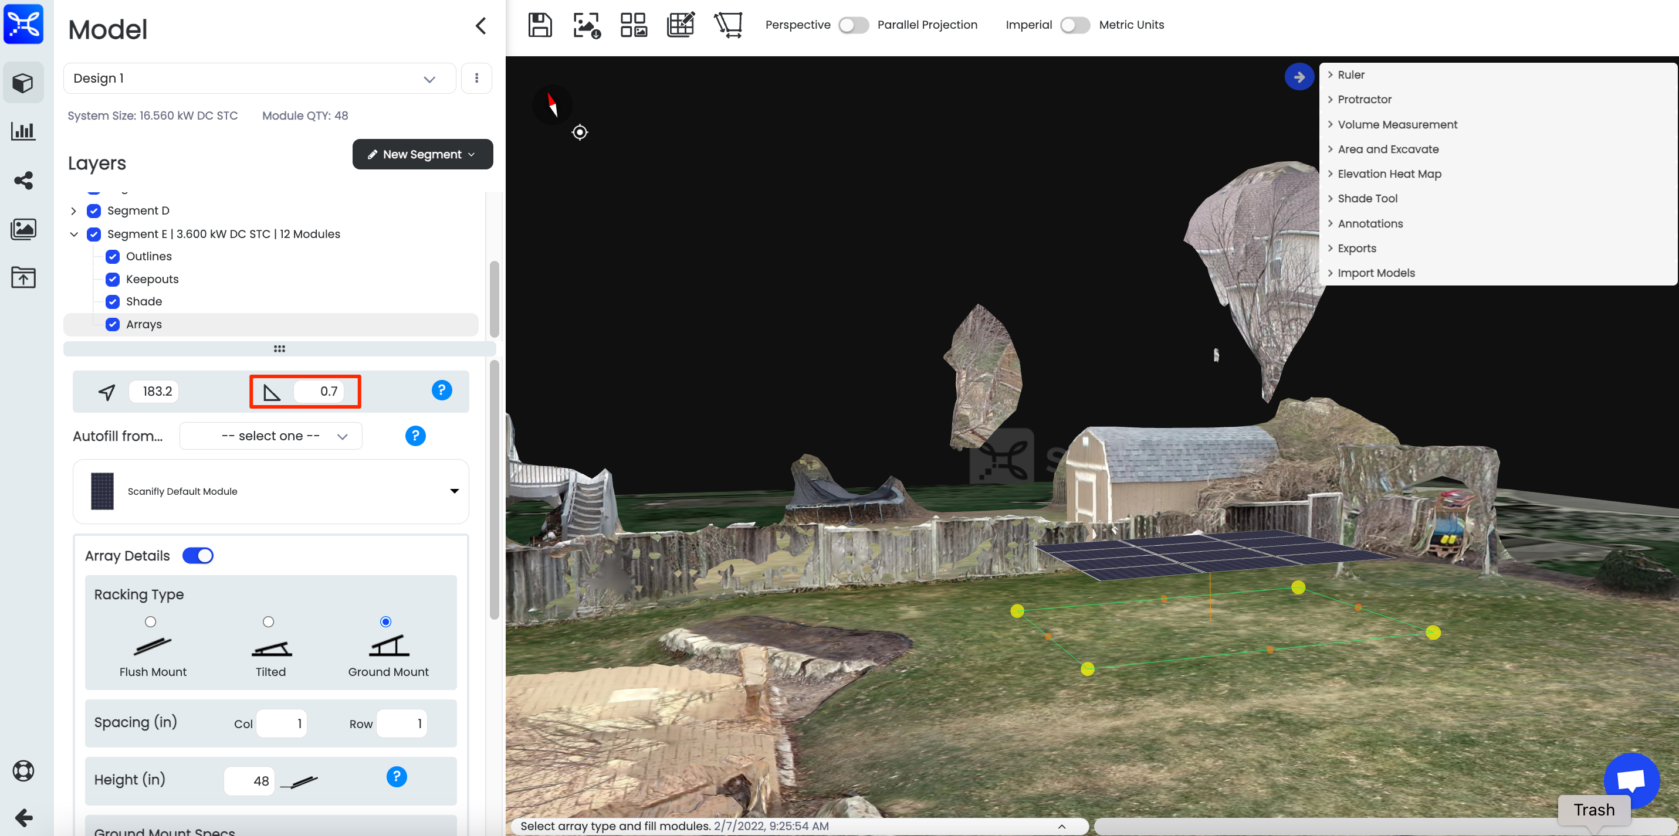The width and height of the screenshot is (1679, 836).
Task: Toggle Imperial / Metric Units switch
Action: tap(1075, 25)
